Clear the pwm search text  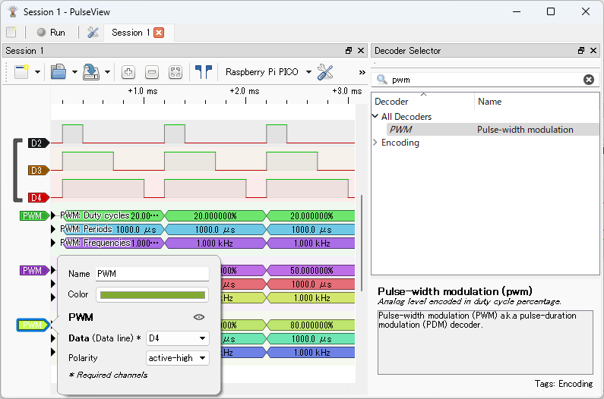[x=589, y=80]
